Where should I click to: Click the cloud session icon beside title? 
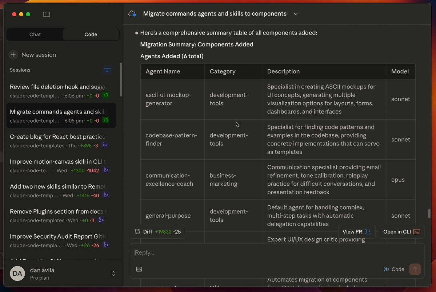click(132, 13)
